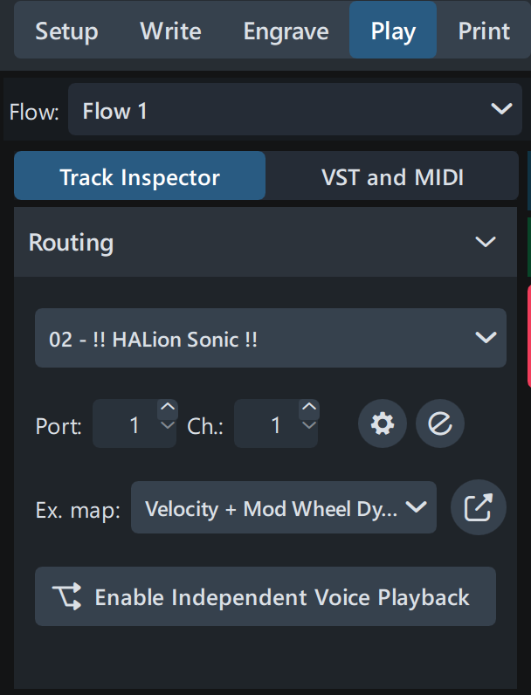Viewport: 531px width, 695px height.
Task: Enable Independent Voice Playback
Action: [x=265, y=597]
